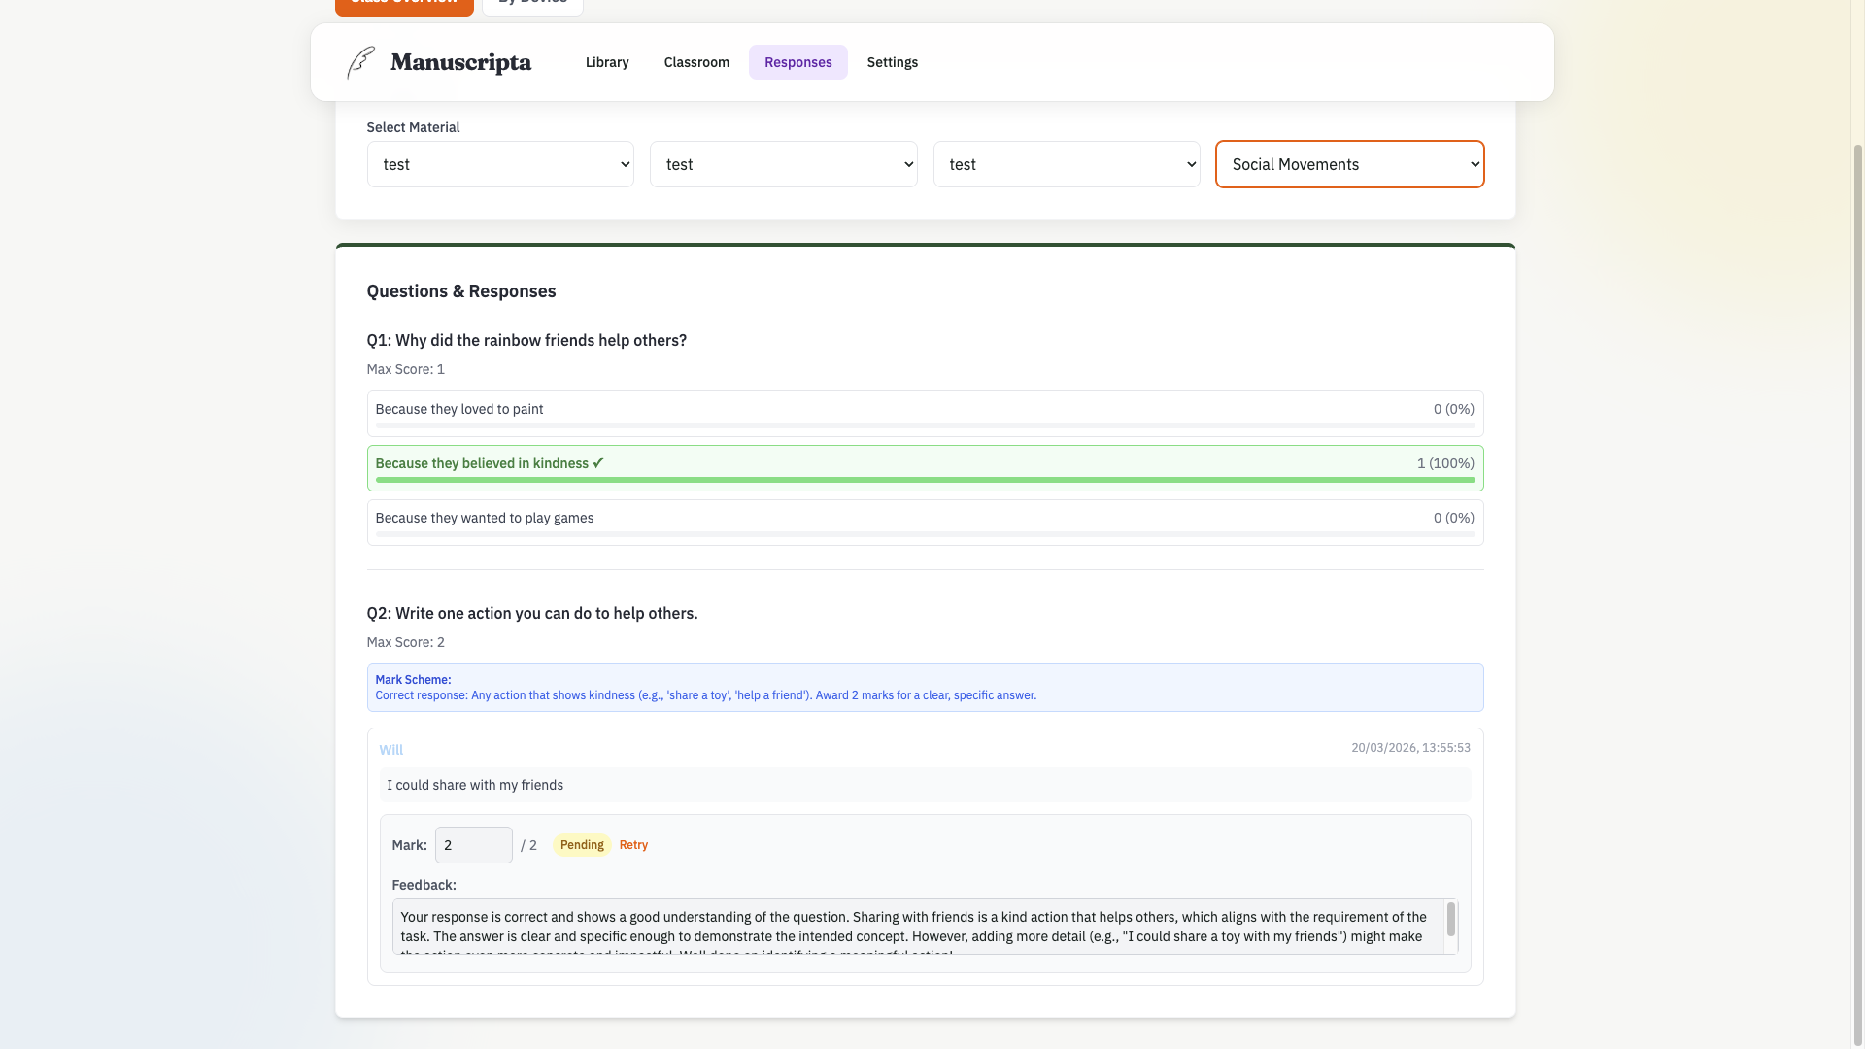Click the Mark score input field
The height and width of the screenshot is (1049, 1865).
(473, 844)
